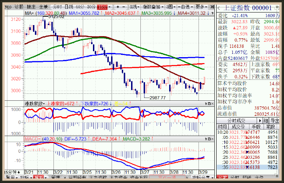This screenshot has width=284, height=183.
Task: Click the 3/25 date marker on time axis
Action: pos(87,172)
